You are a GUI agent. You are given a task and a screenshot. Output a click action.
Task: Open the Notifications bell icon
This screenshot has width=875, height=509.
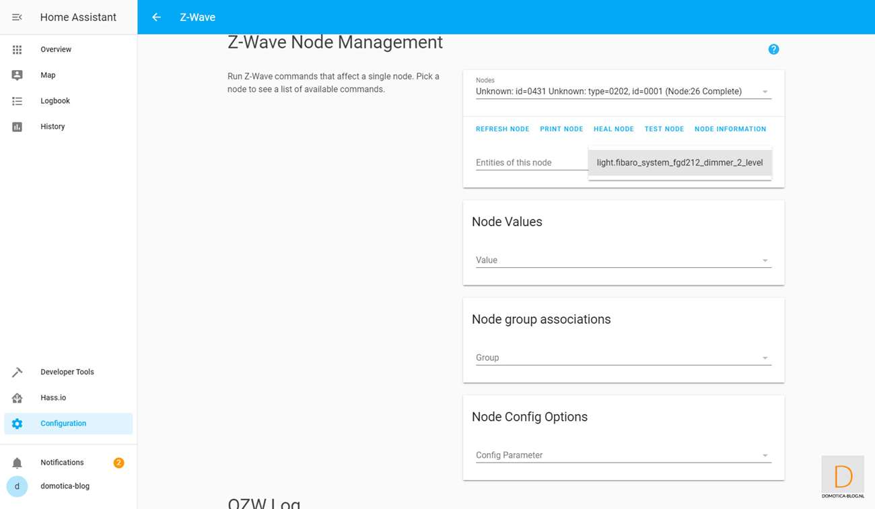[17, 463]
